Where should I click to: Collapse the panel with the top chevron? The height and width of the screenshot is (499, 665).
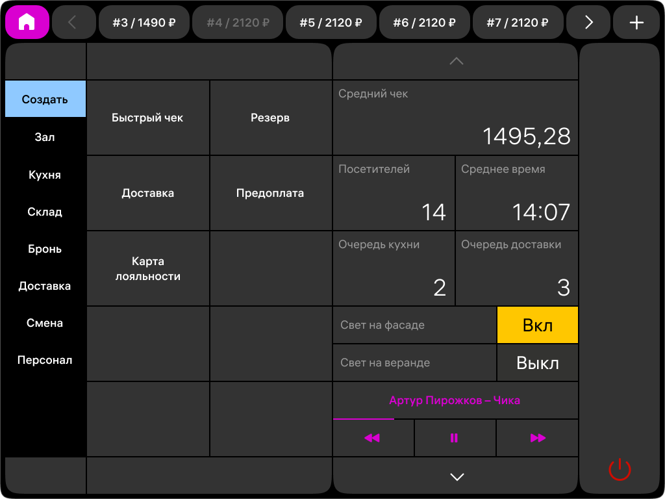point(455,61)
